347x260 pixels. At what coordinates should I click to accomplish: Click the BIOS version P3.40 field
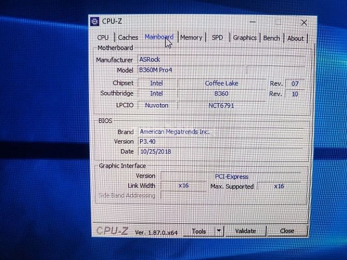pyautogui.click(x=220, y=141)
